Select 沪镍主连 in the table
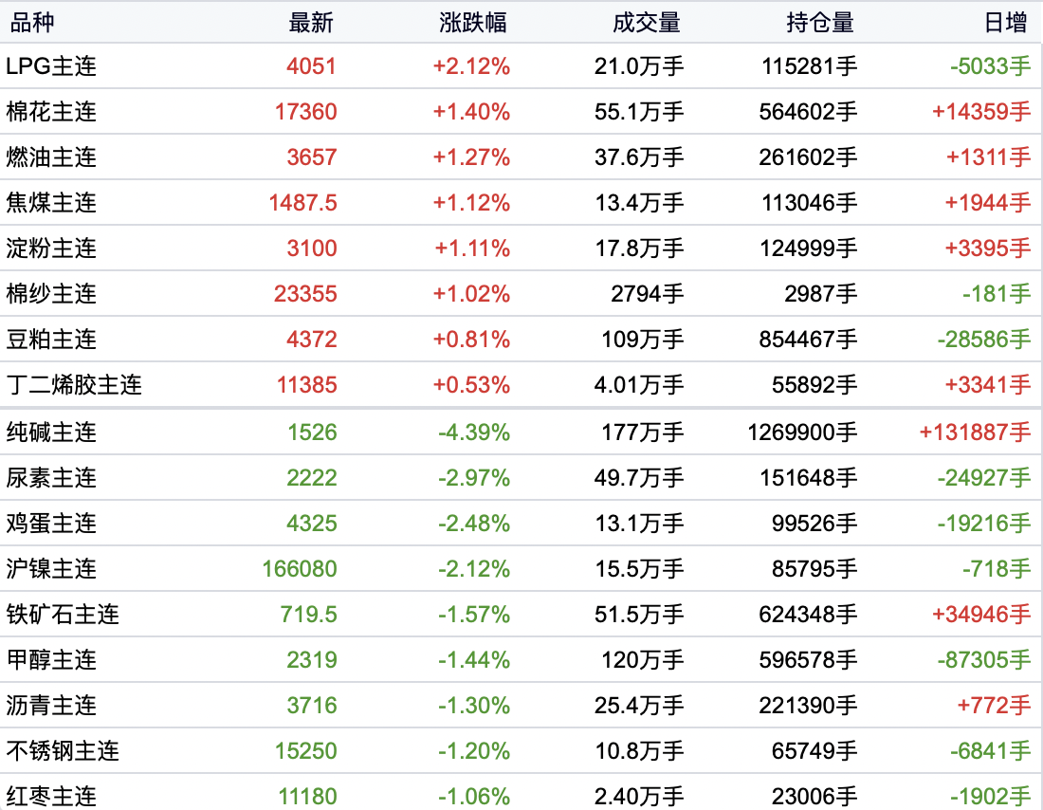The height and width of the screenshot is (810, 1043). [51, 569]
